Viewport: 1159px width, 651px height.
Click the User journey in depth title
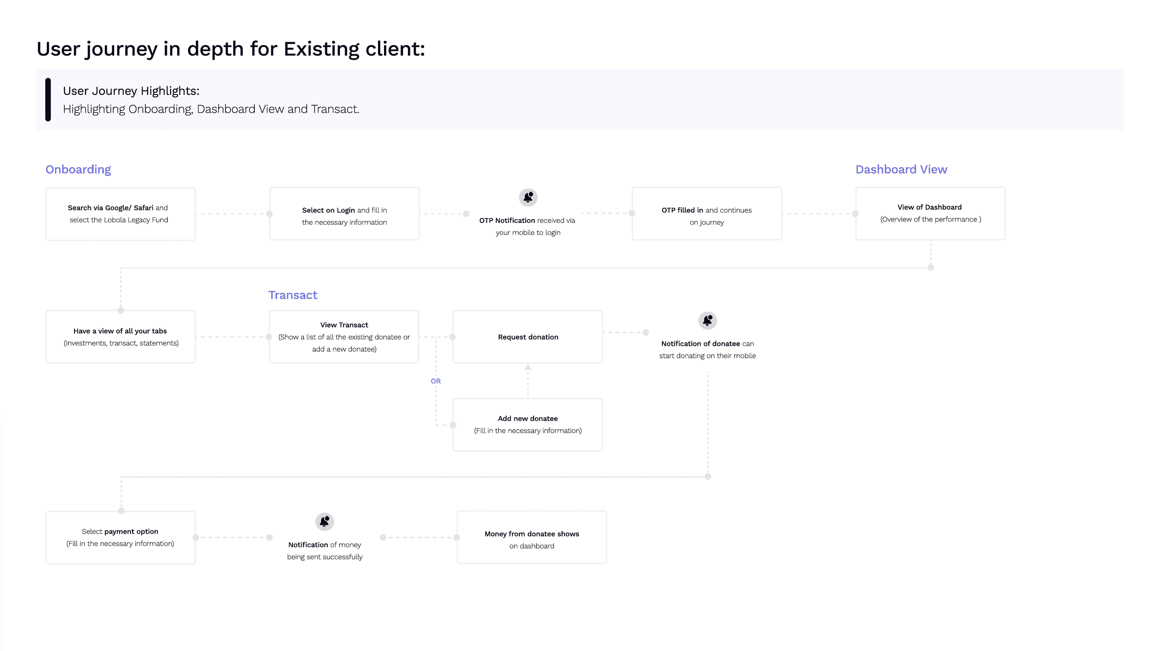[230, 49]
